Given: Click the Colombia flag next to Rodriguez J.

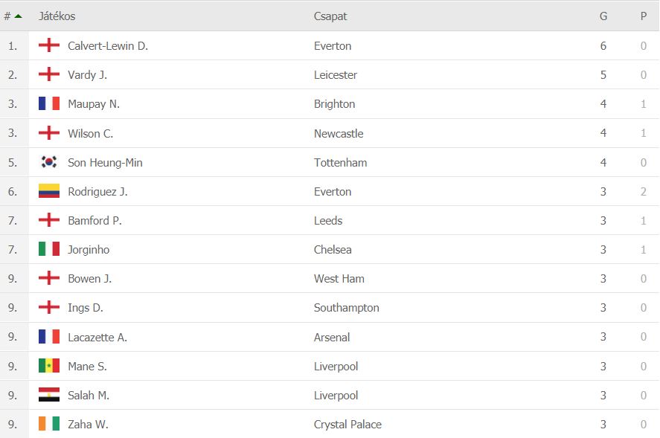Looking at the screenshot, I should click(x=49, y=191).
